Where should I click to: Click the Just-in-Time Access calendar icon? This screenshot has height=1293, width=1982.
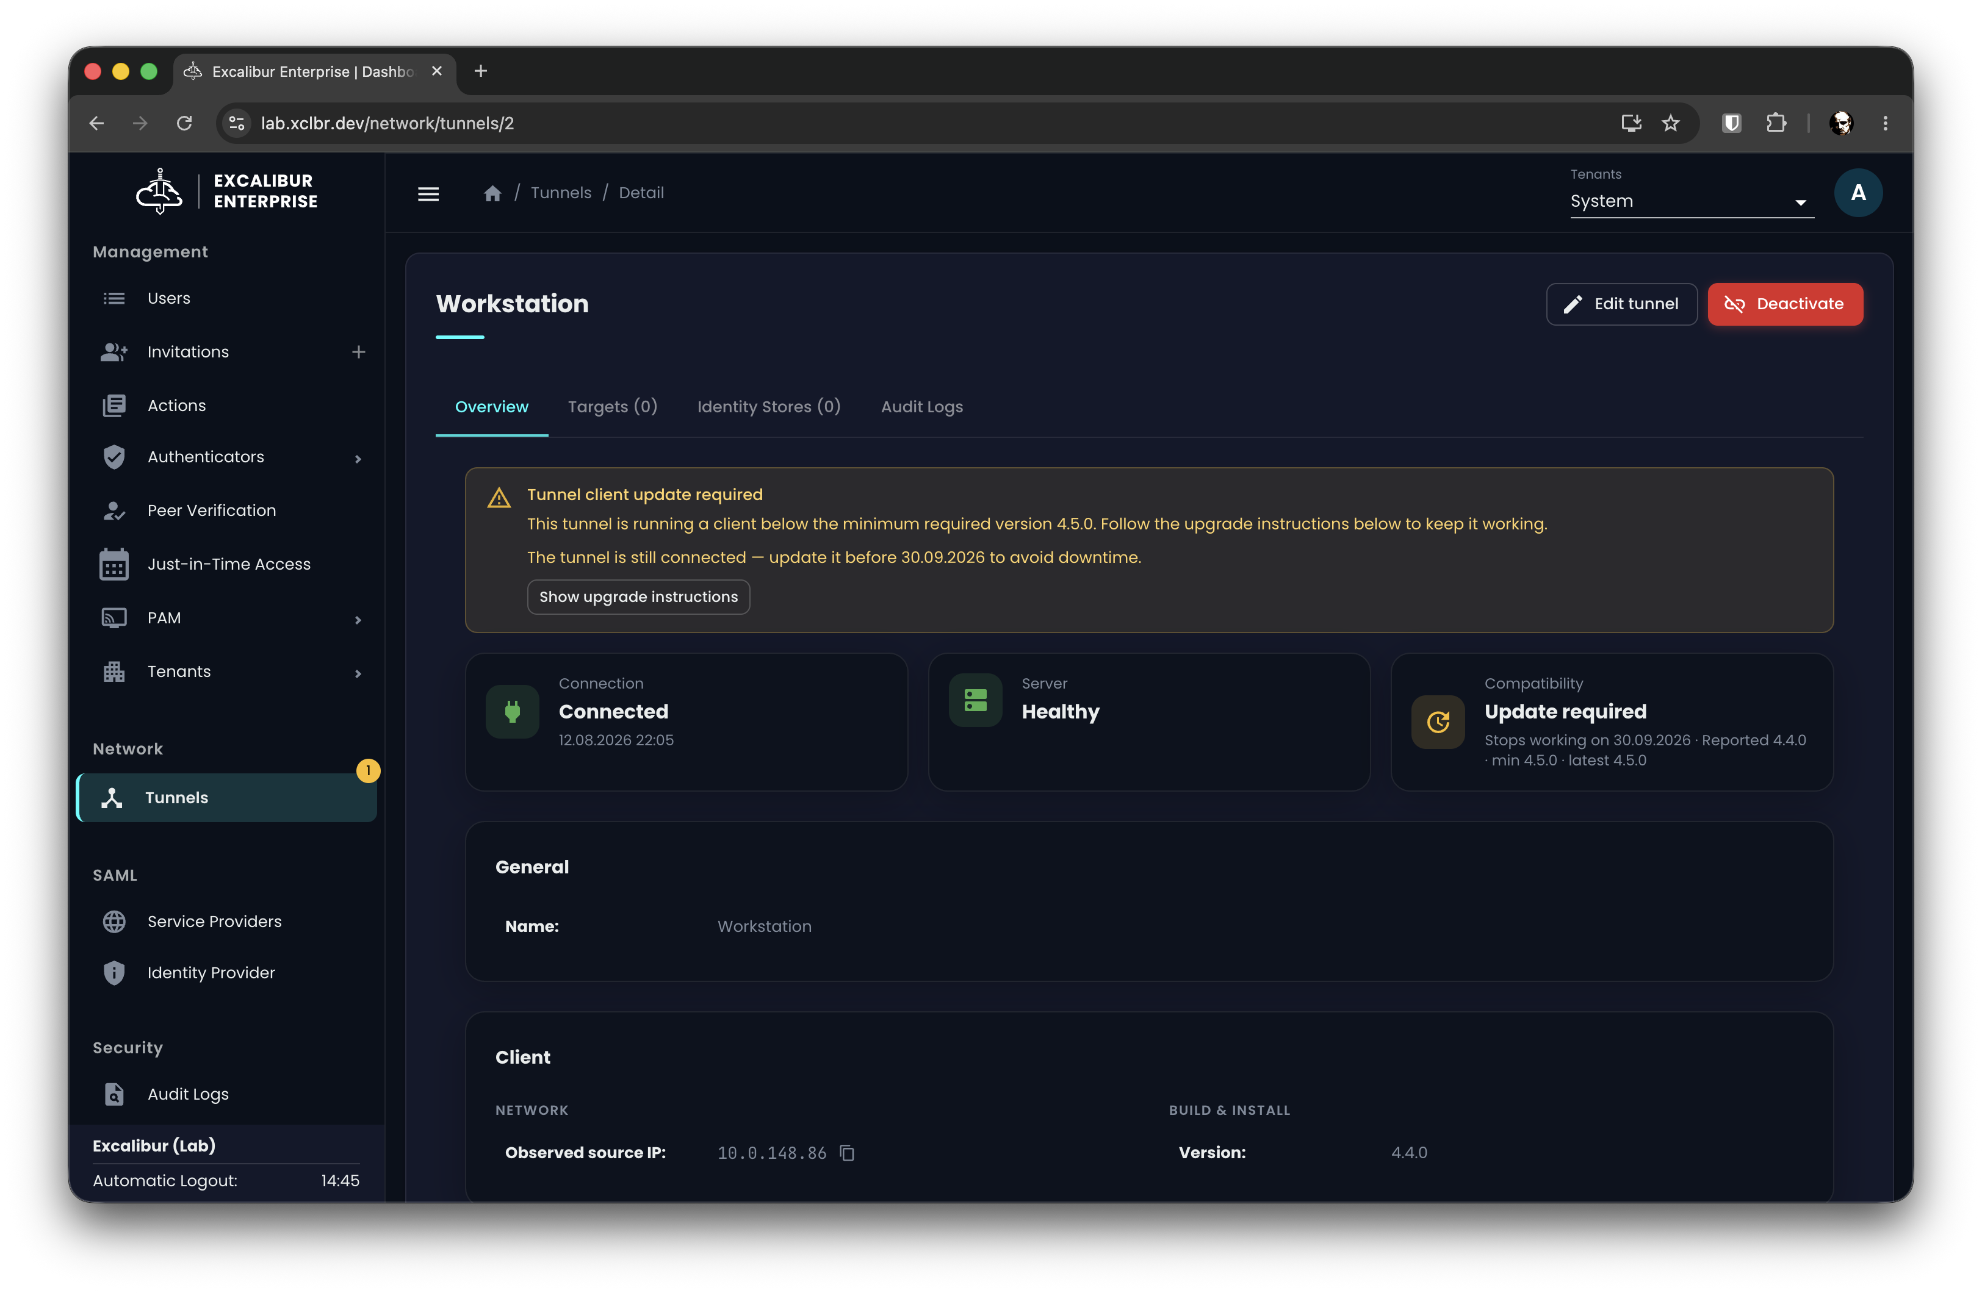tap(114, 564)
